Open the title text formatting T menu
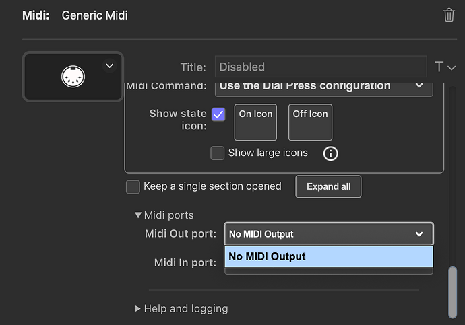 pos(445,67)
